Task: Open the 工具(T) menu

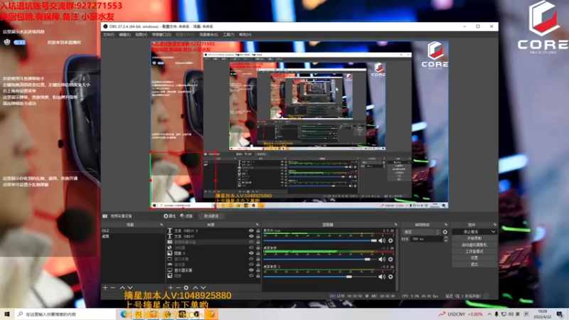Action: tap(228, 34)
